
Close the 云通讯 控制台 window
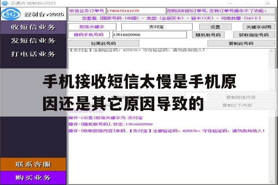click(x=267, y=3)
